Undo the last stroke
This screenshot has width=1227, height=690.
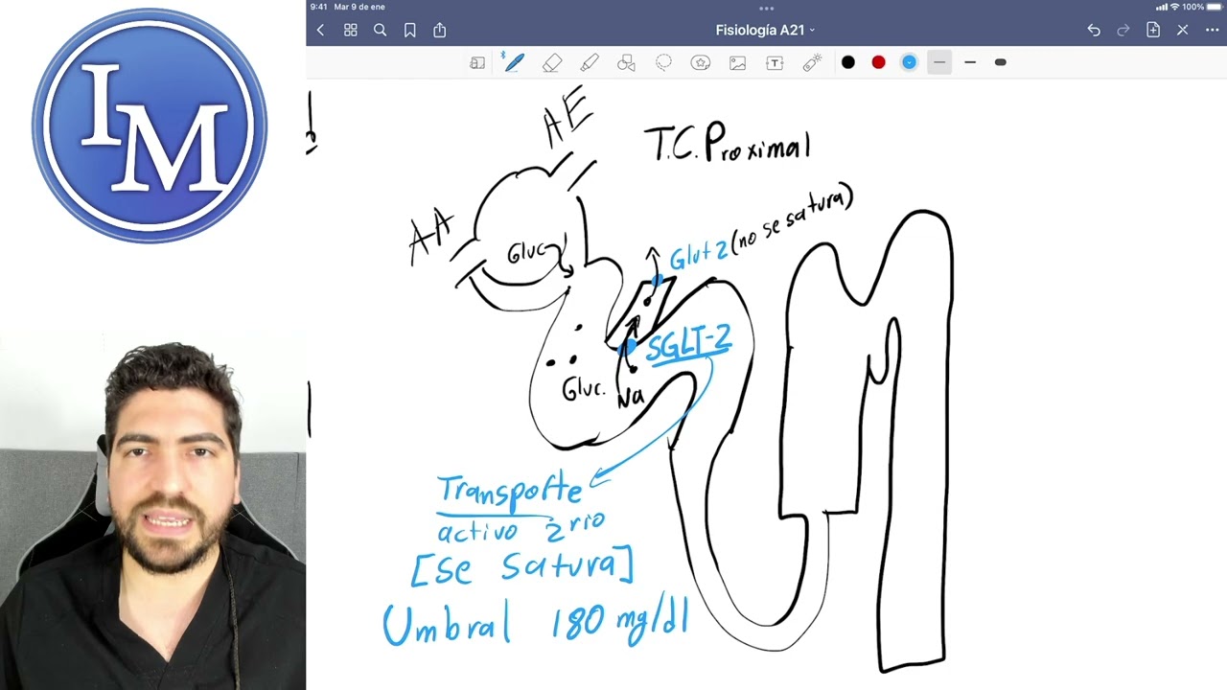1094,31
